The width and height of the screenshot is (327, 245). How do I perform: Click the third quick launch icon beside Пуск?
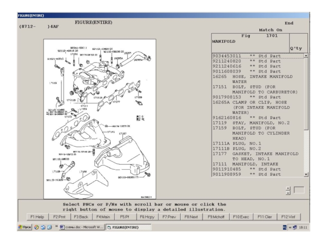(x=49, y=227)
